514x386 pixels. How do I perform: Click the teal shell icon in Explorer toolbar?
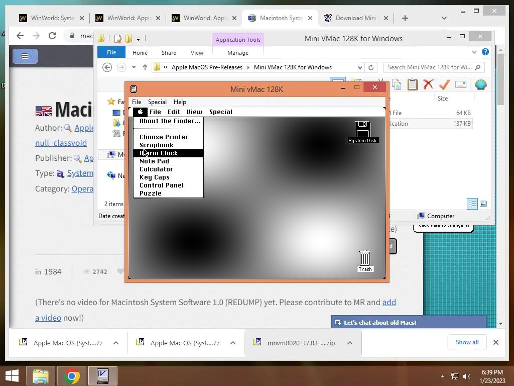click(480, 84)
